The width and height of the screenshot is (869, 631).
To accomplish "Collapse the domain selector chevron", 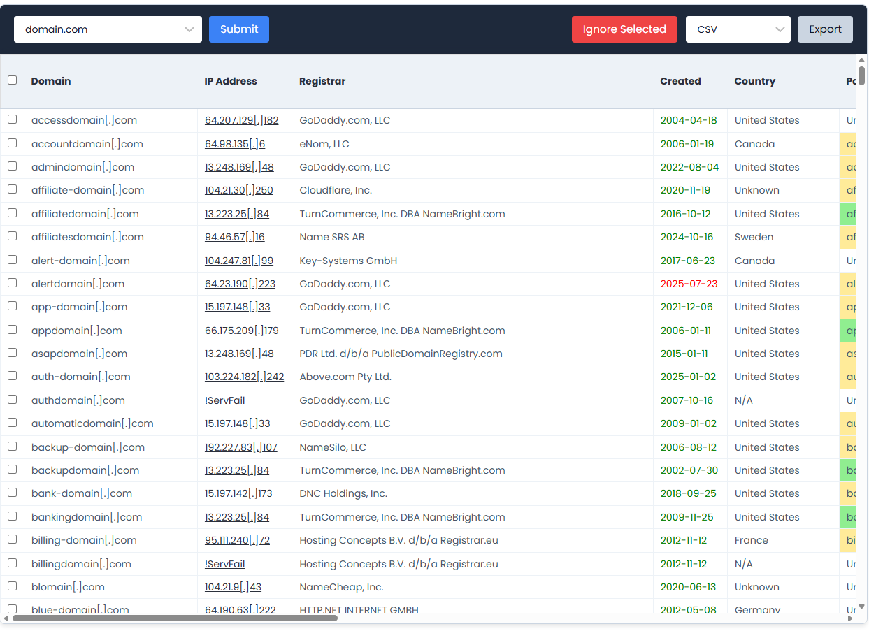I will 189,29.
